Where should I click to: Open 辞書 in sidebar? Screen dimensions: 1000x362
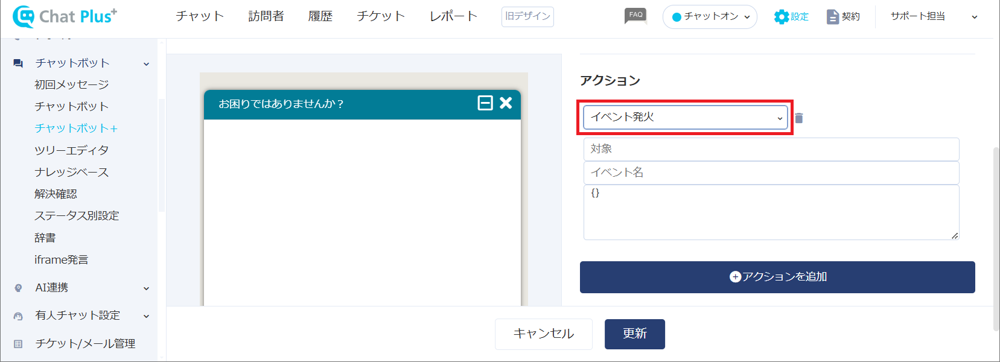[x=45, y=238]
